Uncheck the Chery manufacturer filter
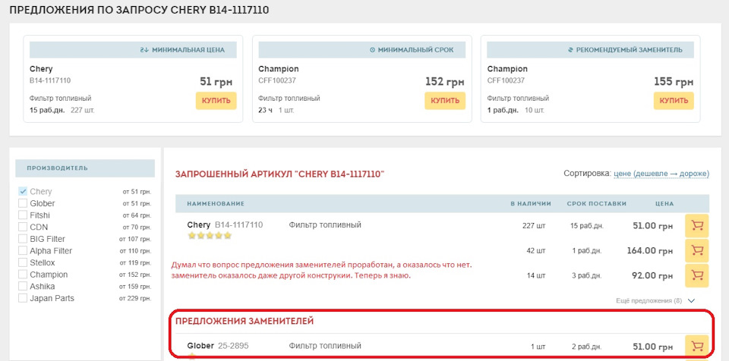Viewport: 729px width, 361px height. [23, 191]
